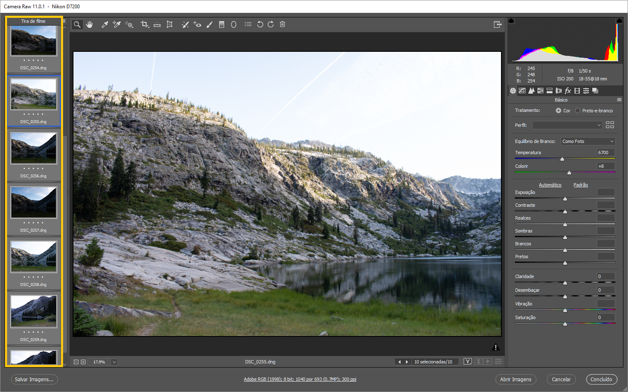Select the Hand tool
This screenshot has width=628, height=392.
(90, 24)
